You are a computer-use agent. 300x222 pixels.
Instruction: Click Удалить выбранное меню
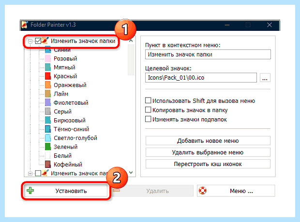coord(208,153)
